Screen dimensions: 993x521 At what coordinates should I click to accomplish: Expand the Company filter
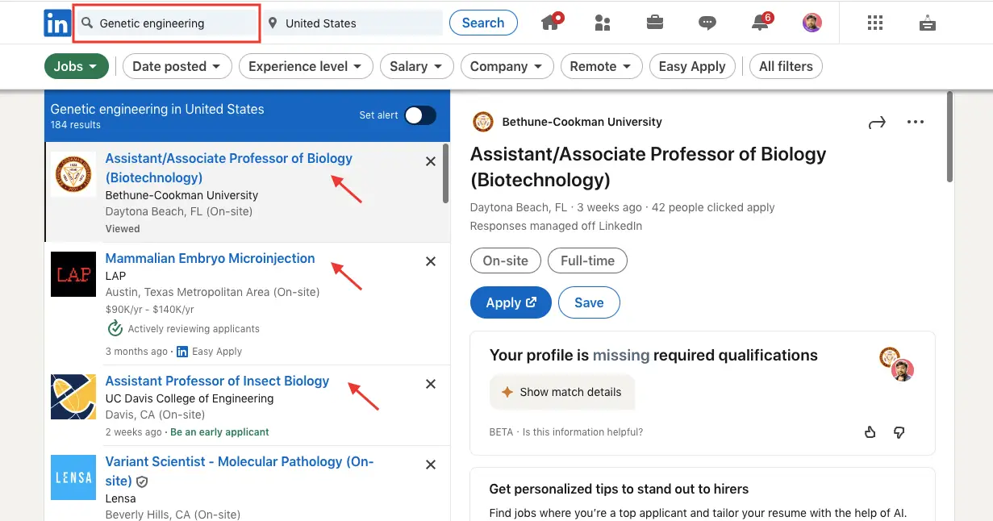(507, 66)
